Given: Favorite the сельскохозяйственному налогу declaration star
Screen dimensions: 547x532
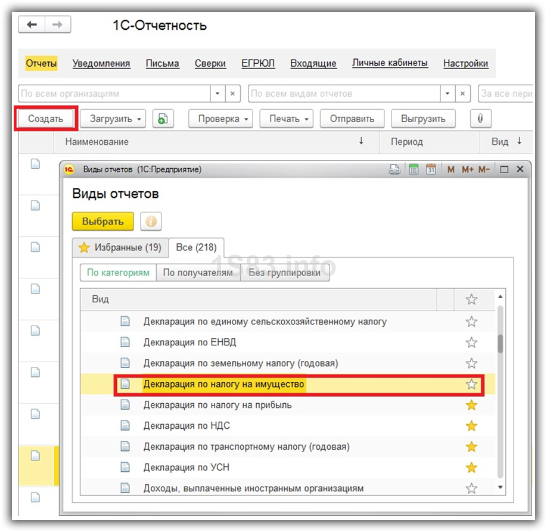Looking at the screenshot, I should (x=471, y=321).
